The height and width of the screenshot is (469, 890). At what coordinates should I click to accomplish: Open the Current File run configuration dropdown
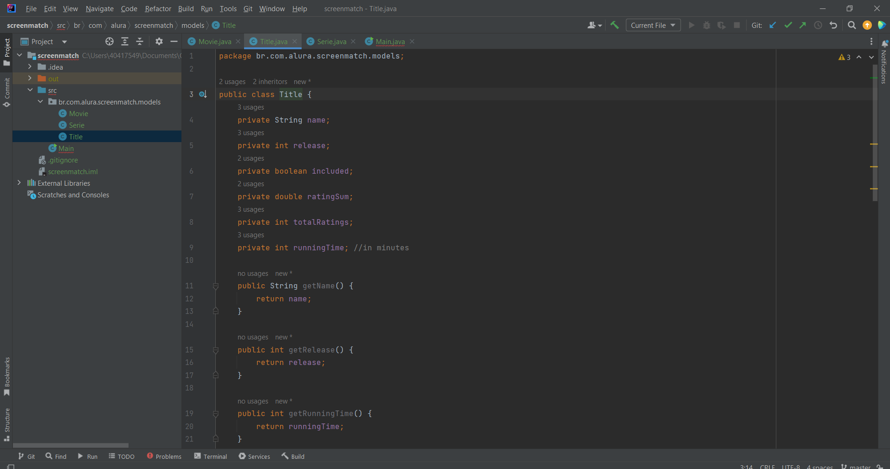[x=653, y=25]
